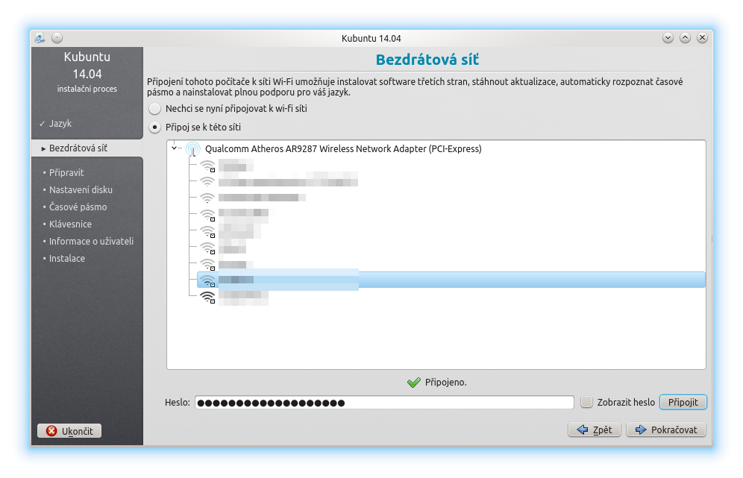The width and height of the screenshot is (743, 478).
Task: Maximize the Kubuntu 14.04 installer window
Action: [686, 38]
